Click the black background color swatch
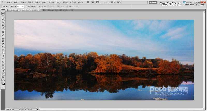Viewport: 207px width, 111px height. pyautogui.click(x=4, y=84)
